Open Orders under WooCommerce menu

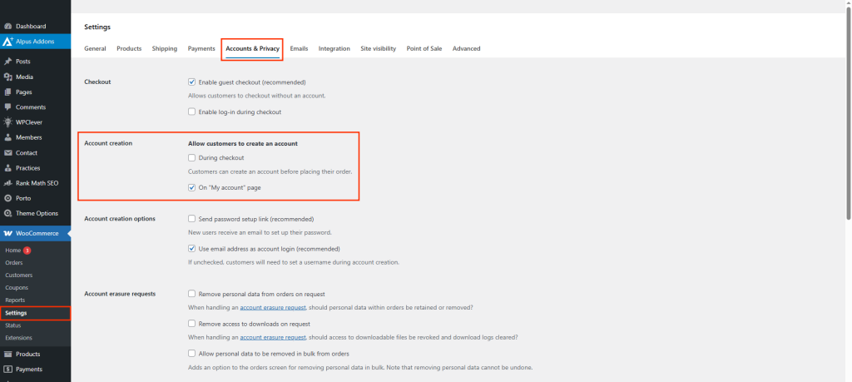[14, 262]
